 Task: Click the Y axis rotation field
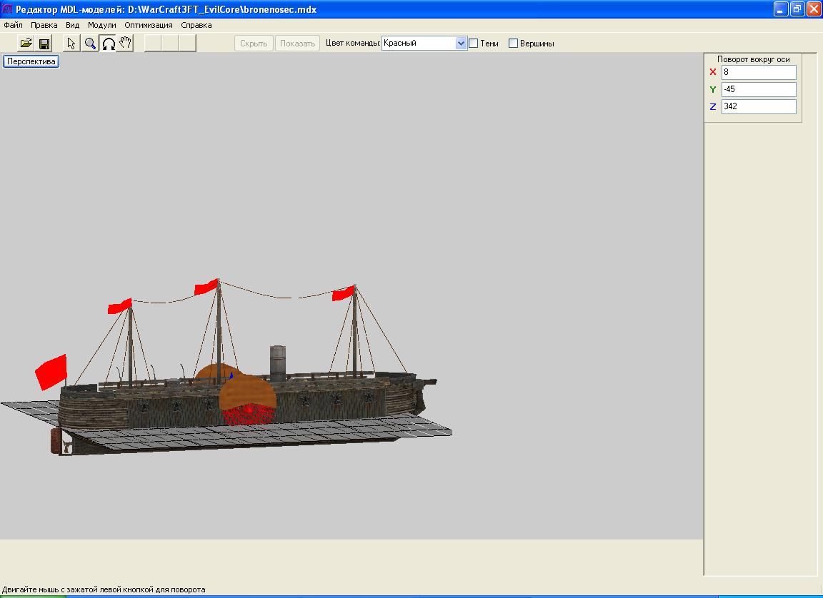tap(759, 89)
